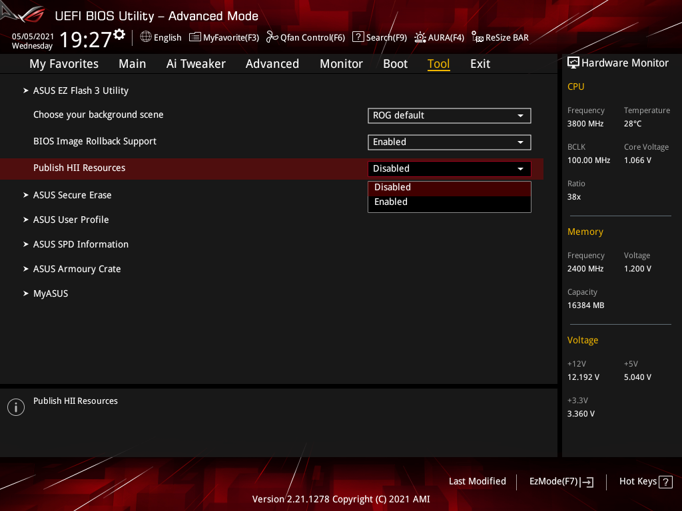Open BIOS Image Rollback Support dropdown
Screen dimensions: 682x511
pyautogui.click(x=450, y=142)
